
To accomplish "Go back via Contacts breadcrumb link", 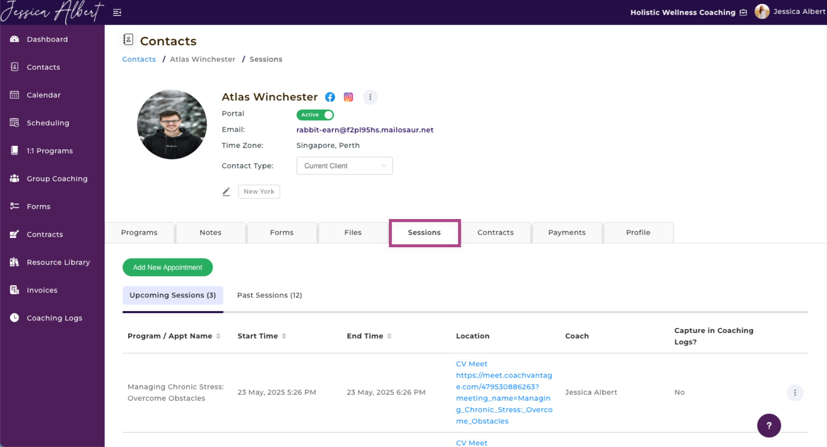I will click(x=139, y=59).
